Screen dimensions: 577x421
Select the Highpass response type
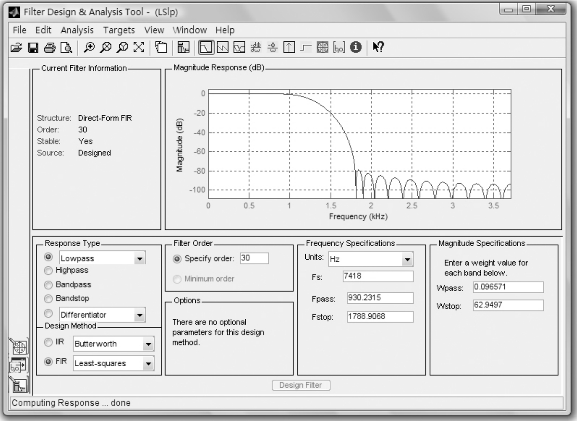[48, 271]
